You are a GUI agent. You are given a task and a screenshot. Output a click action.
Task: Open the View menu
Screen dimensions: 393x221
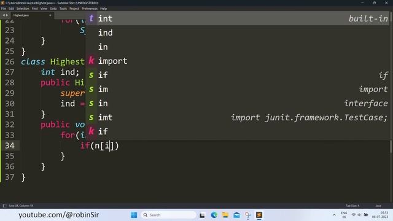(44, 9)
